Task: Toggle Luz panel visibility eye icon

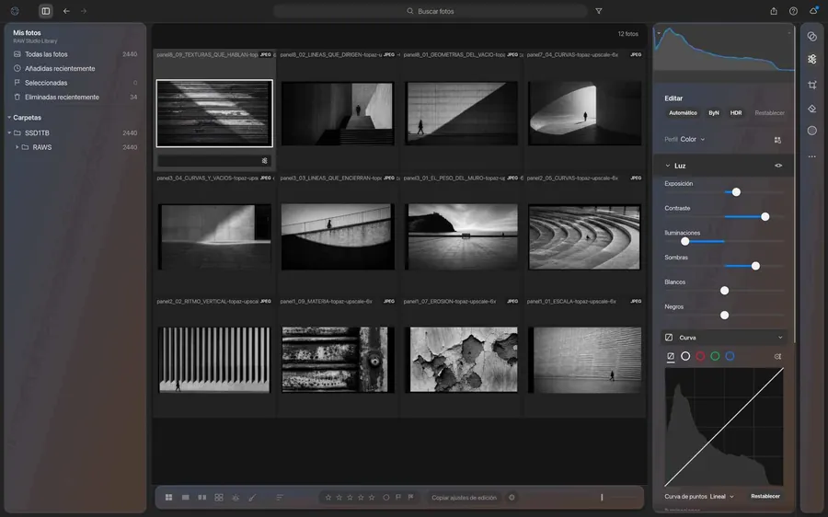Action: pos(778,166)
